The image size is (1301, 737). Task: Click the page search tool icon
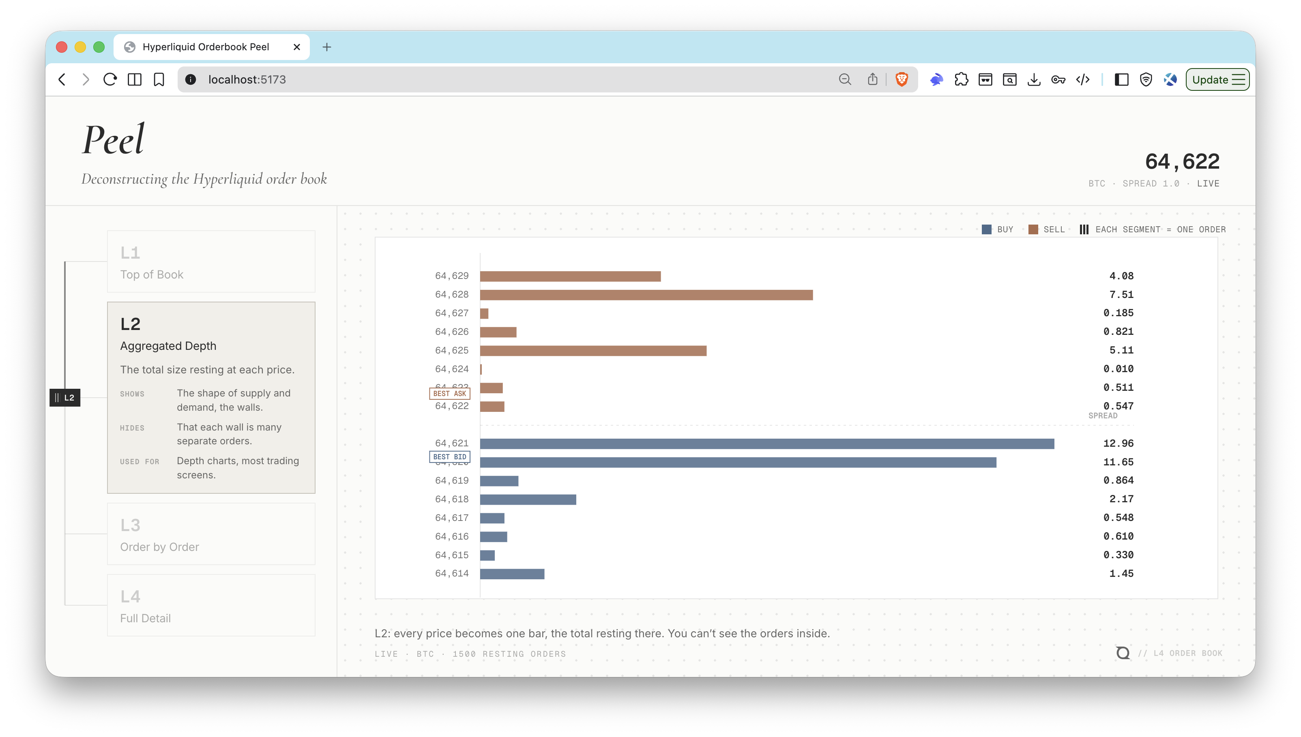tap(1009, 79)
